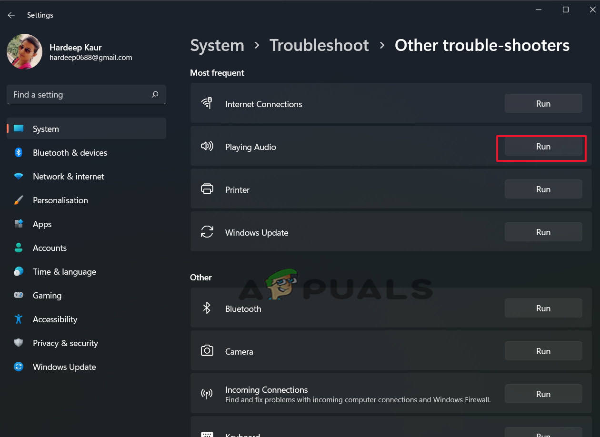This screenshot has height=437, width=600.
Task: Click the Gaming controller icon
Action: pyautogui.click(x=19, y=296)
